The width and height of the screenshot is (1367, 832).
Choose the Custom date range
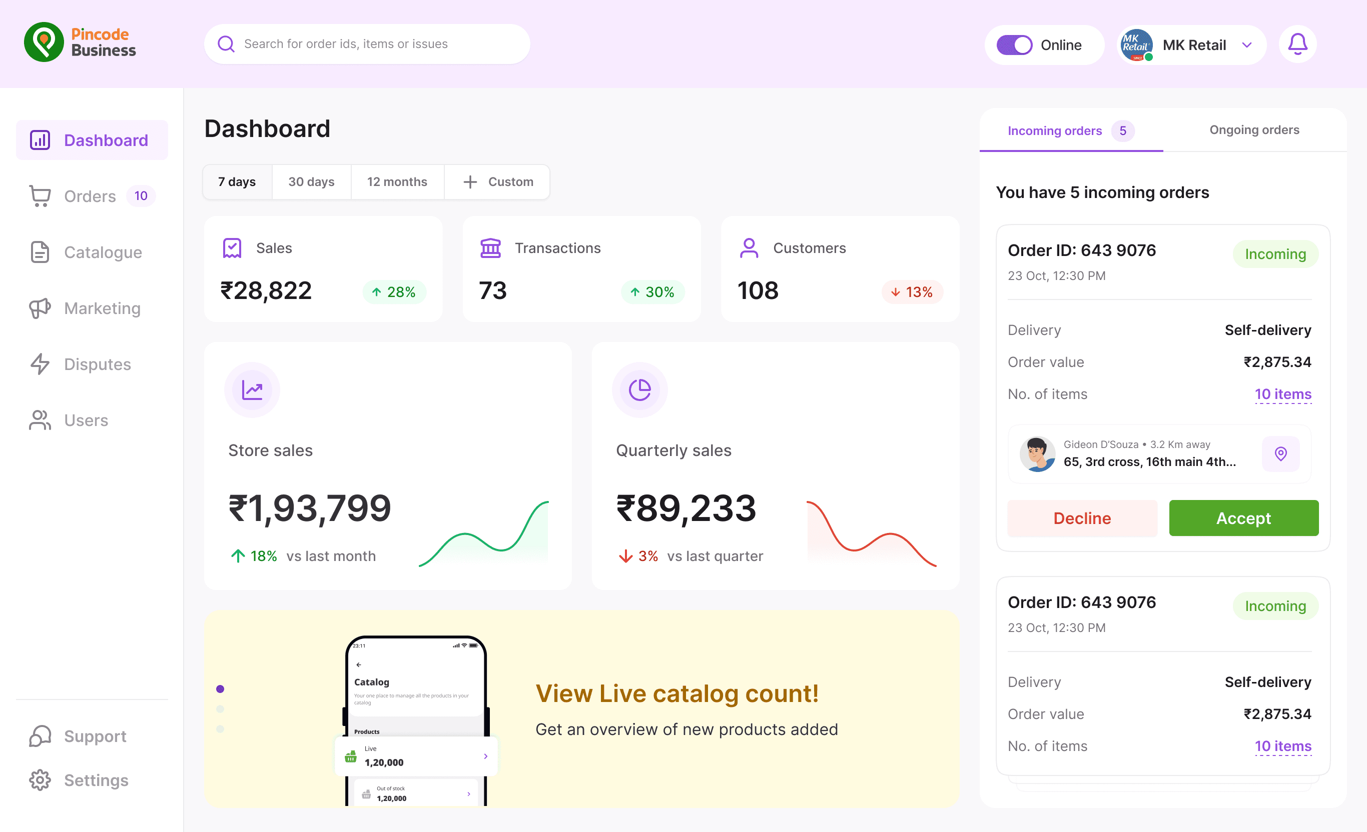coord(497,182)
